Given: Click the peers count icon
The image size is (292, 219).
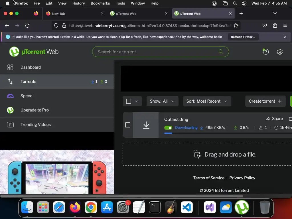Looking at the screenshot, I should (261, 128).
